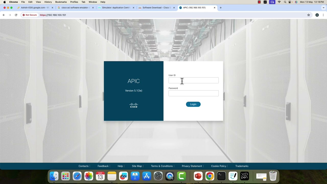Open the Chrome three-dot menu
Image resolution: width=327 pixels, height=184 pixels.
[x=323, y=15]
